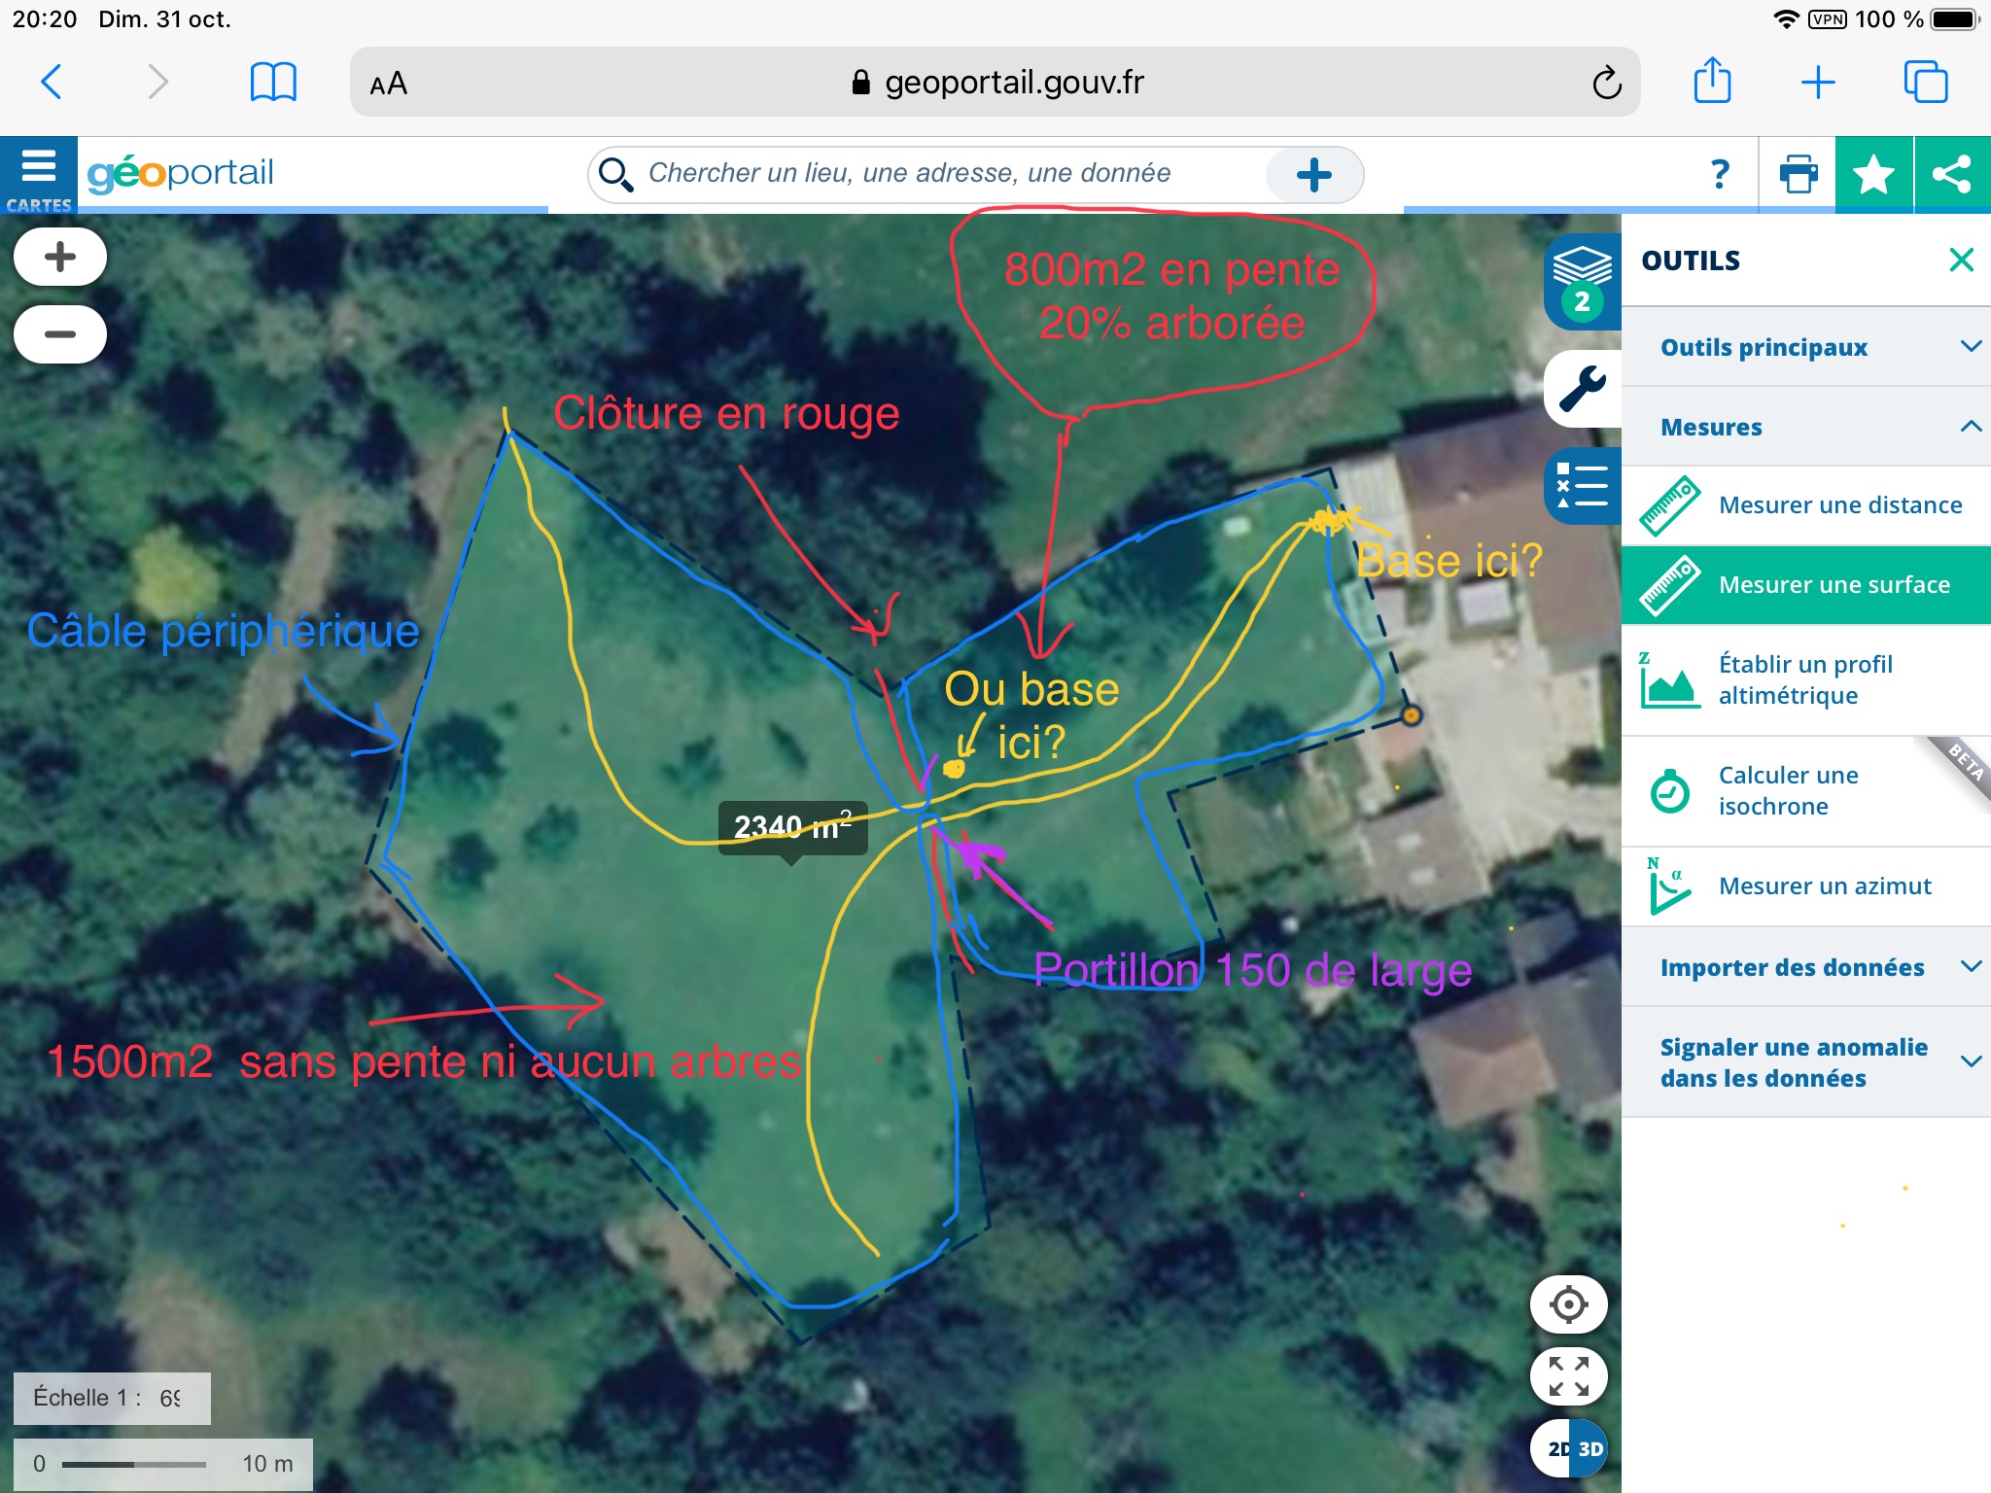
Task: Select Mesurer une distance tool
Action: (1806, 505)
